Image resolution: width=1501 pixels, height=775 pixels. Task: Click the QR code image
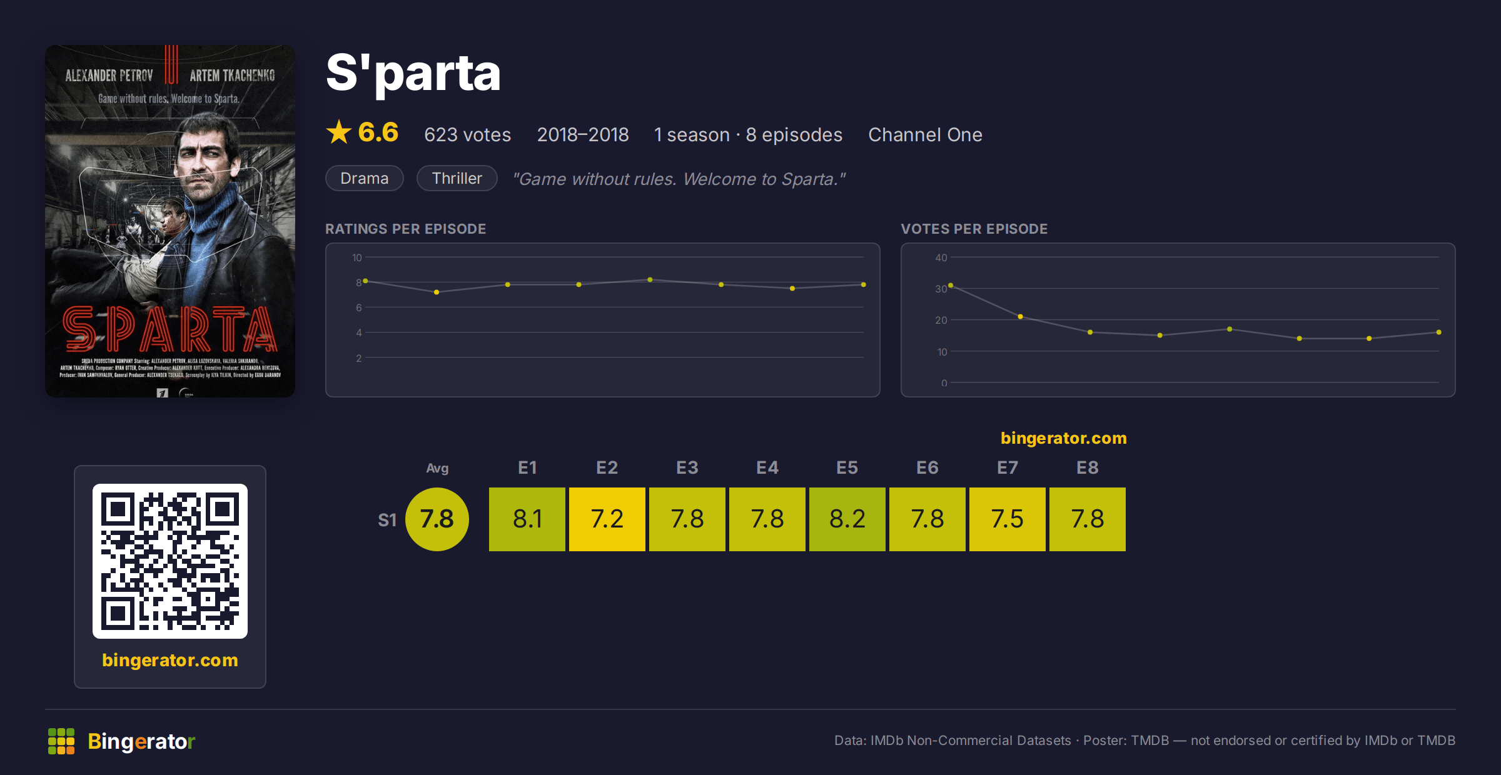(x=170, y=561)
